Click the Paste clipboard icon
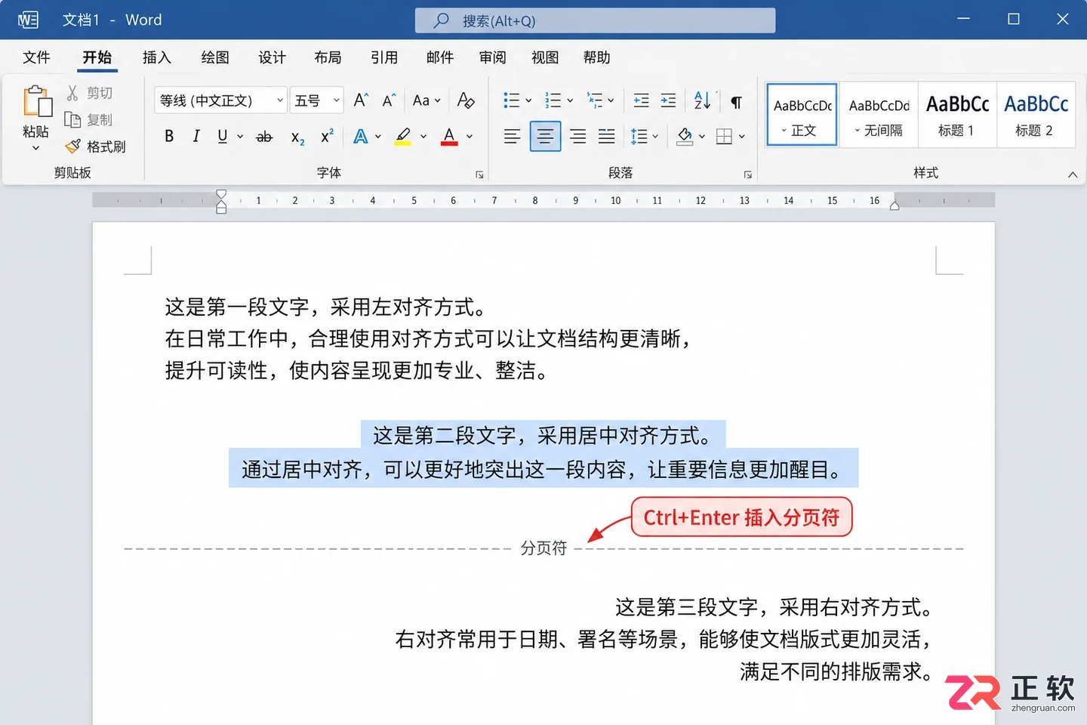This screenshot has height=725, width=1087. point(36,102)
